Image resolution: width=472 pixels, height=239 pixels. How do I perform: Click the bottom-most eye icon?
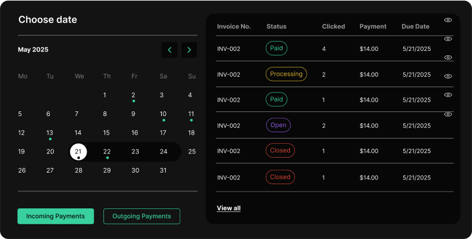point(448,114)
